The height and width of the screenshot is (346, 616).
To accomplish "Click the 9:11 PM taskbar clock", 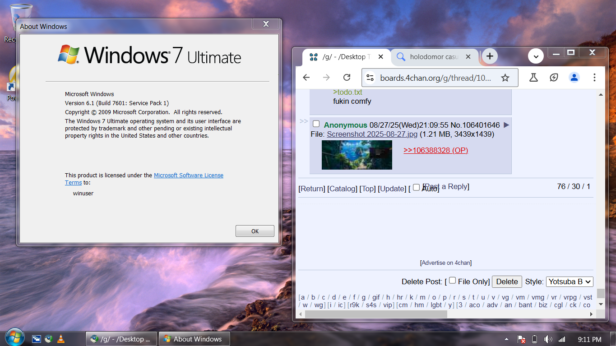I will 589,339.
